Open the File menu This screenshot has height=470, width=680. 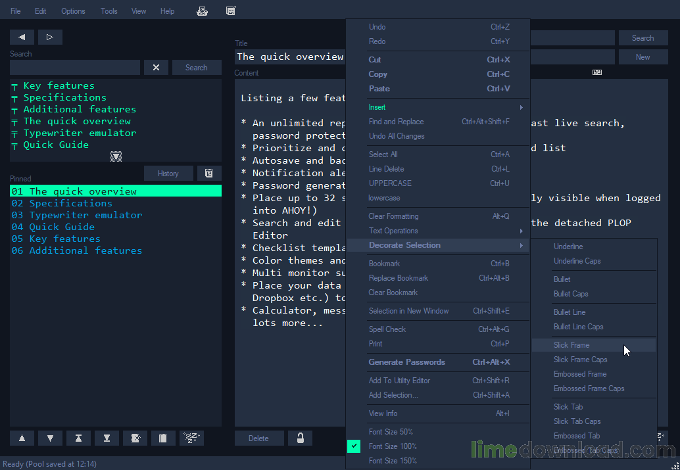tap(16, 11)
